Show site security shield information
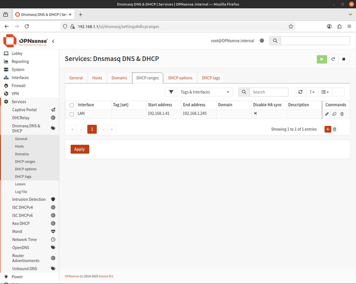The width and height of the screenshot is (356, 284). click(65, 27)
